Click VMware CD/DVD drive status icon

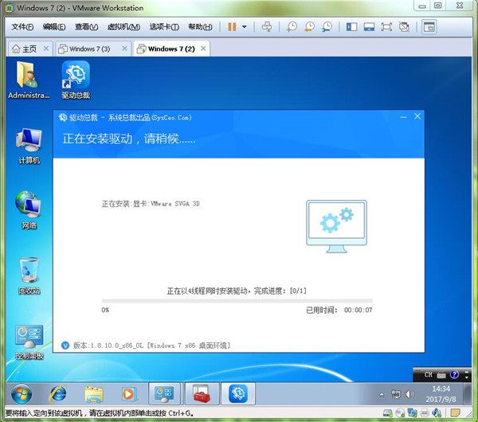[400, 413]
